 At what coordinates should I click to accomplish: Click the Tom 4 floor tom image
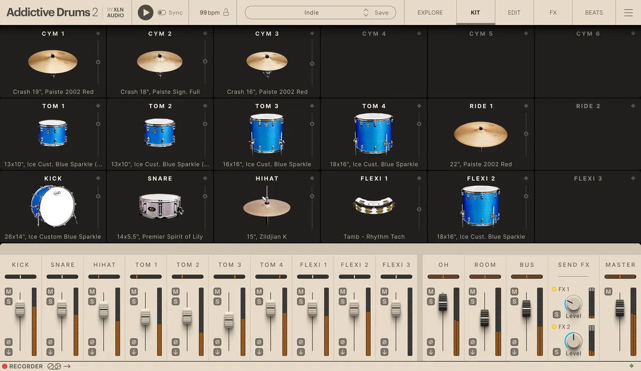pos(373,132)
